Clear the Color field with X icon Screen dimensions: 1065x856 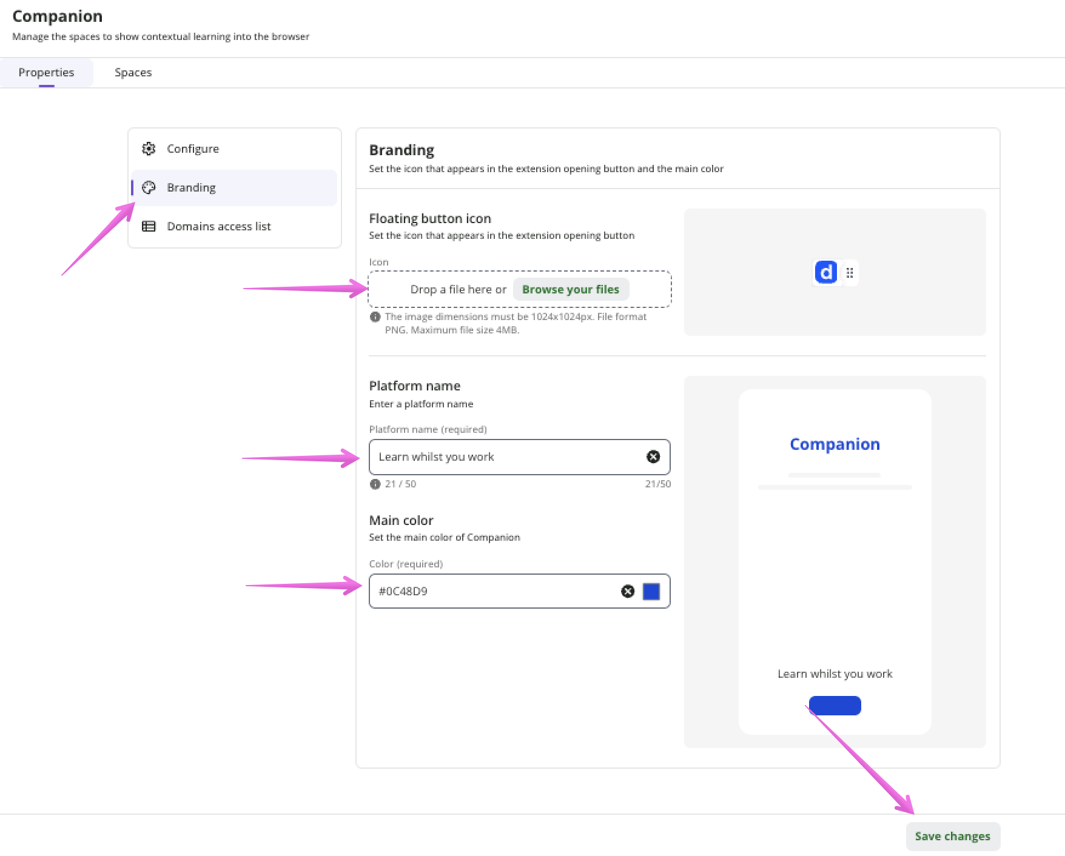(628, 591)
